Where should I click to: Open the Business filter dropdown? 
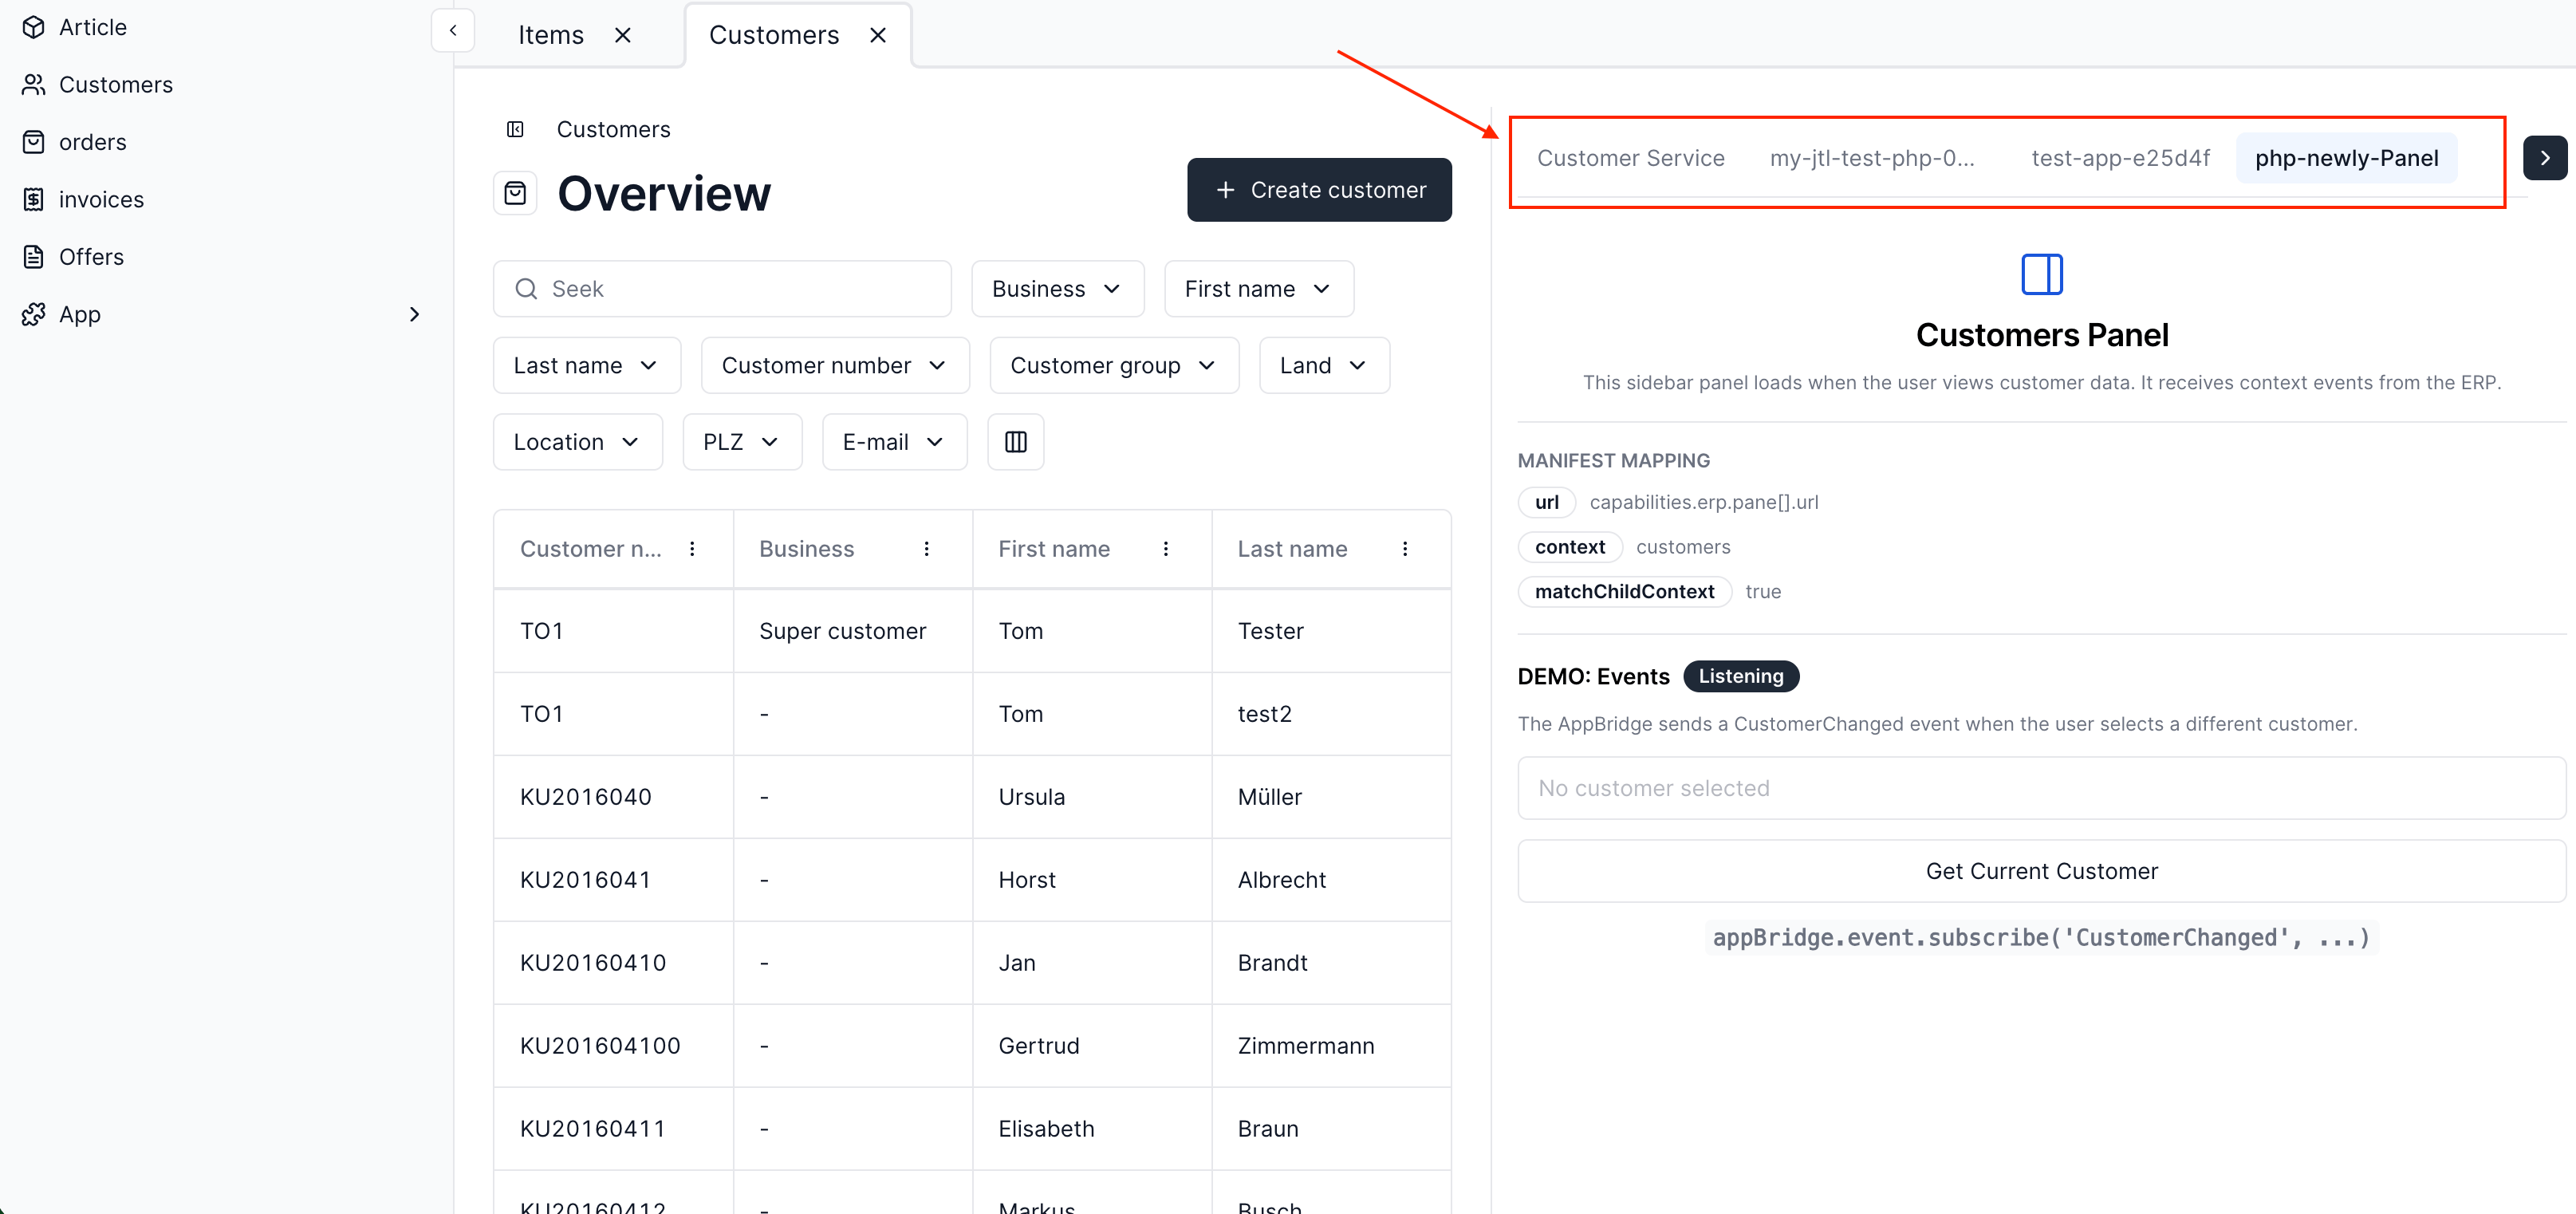(x=1057, y=289)
